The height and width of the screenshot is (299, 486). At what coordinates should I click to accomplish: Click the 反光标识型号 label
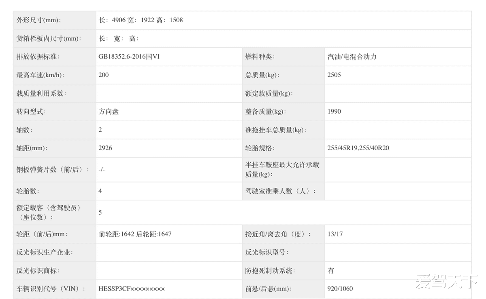pos(267,253)
